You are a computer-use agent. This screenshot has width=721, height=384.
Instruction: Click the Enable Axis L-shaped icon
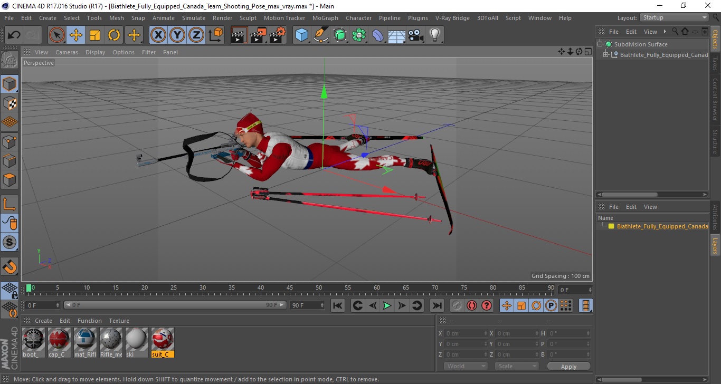click(x=10, y=204)
